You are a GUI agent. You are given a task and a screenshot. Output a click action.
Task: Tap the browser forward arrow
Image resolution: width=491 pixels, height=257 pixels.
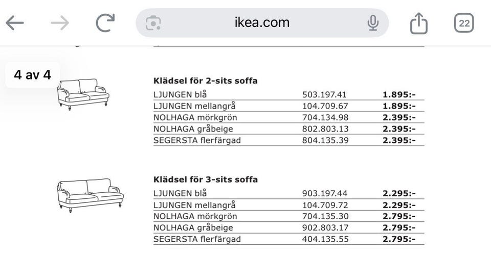coord(60,23)
